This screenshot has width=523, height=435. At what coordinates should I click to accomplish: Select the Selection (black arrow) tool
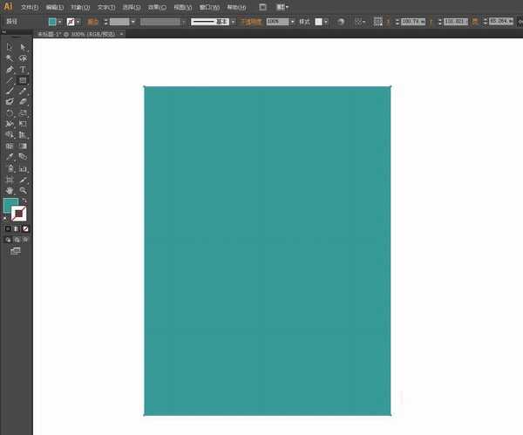tap(10, 47)
